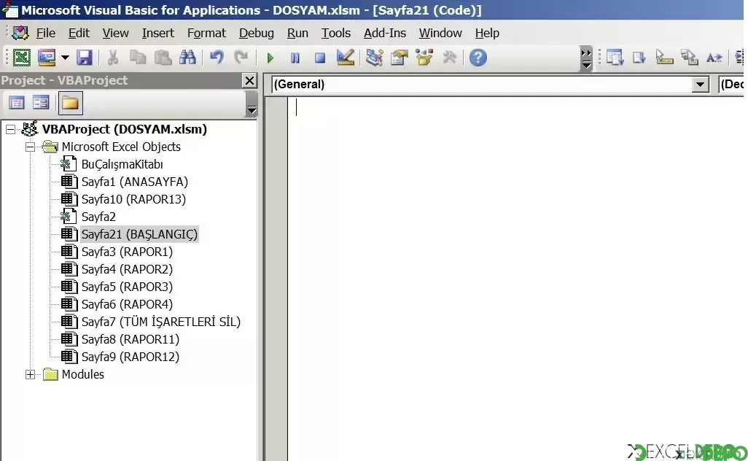Image resolution: width=748 pixels, height=461 pixels.
Task: Click the Redo arrow icon
Action: coord(241,58)
